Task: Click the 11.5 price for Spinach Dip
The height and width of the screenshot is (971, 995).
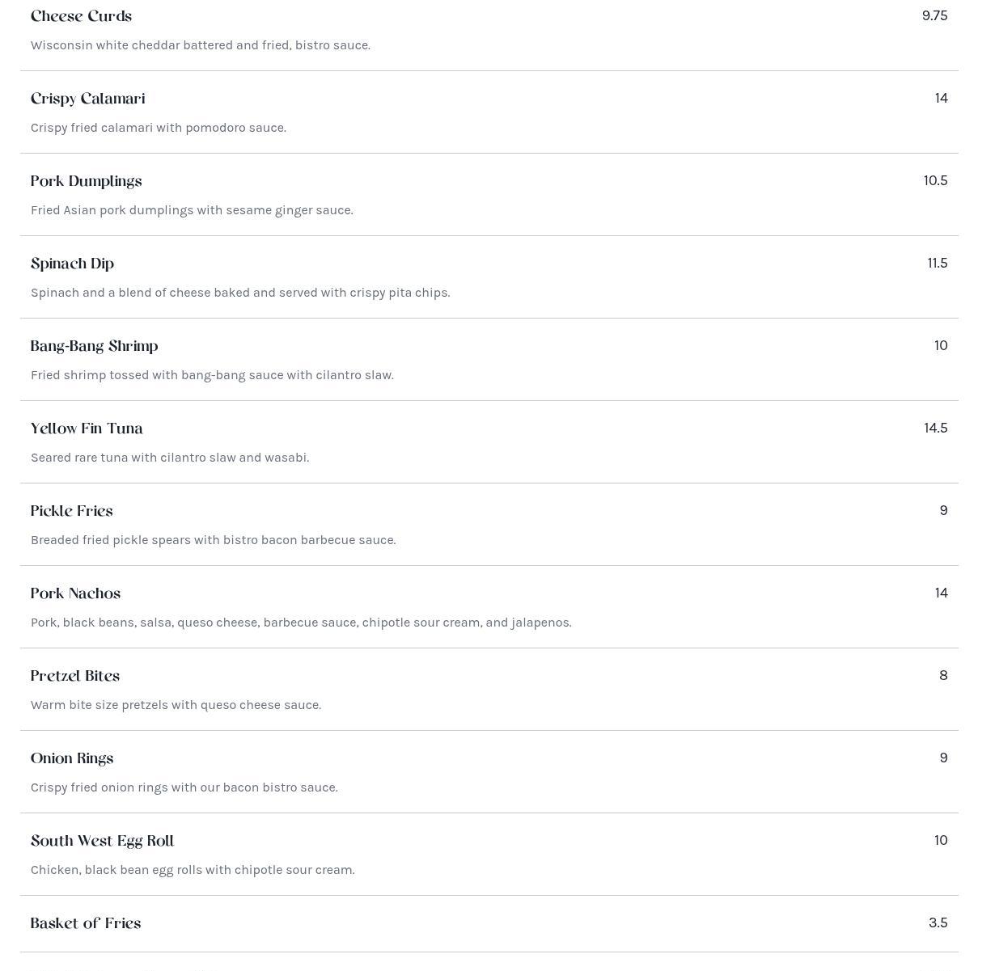Action: pos(937,264)
